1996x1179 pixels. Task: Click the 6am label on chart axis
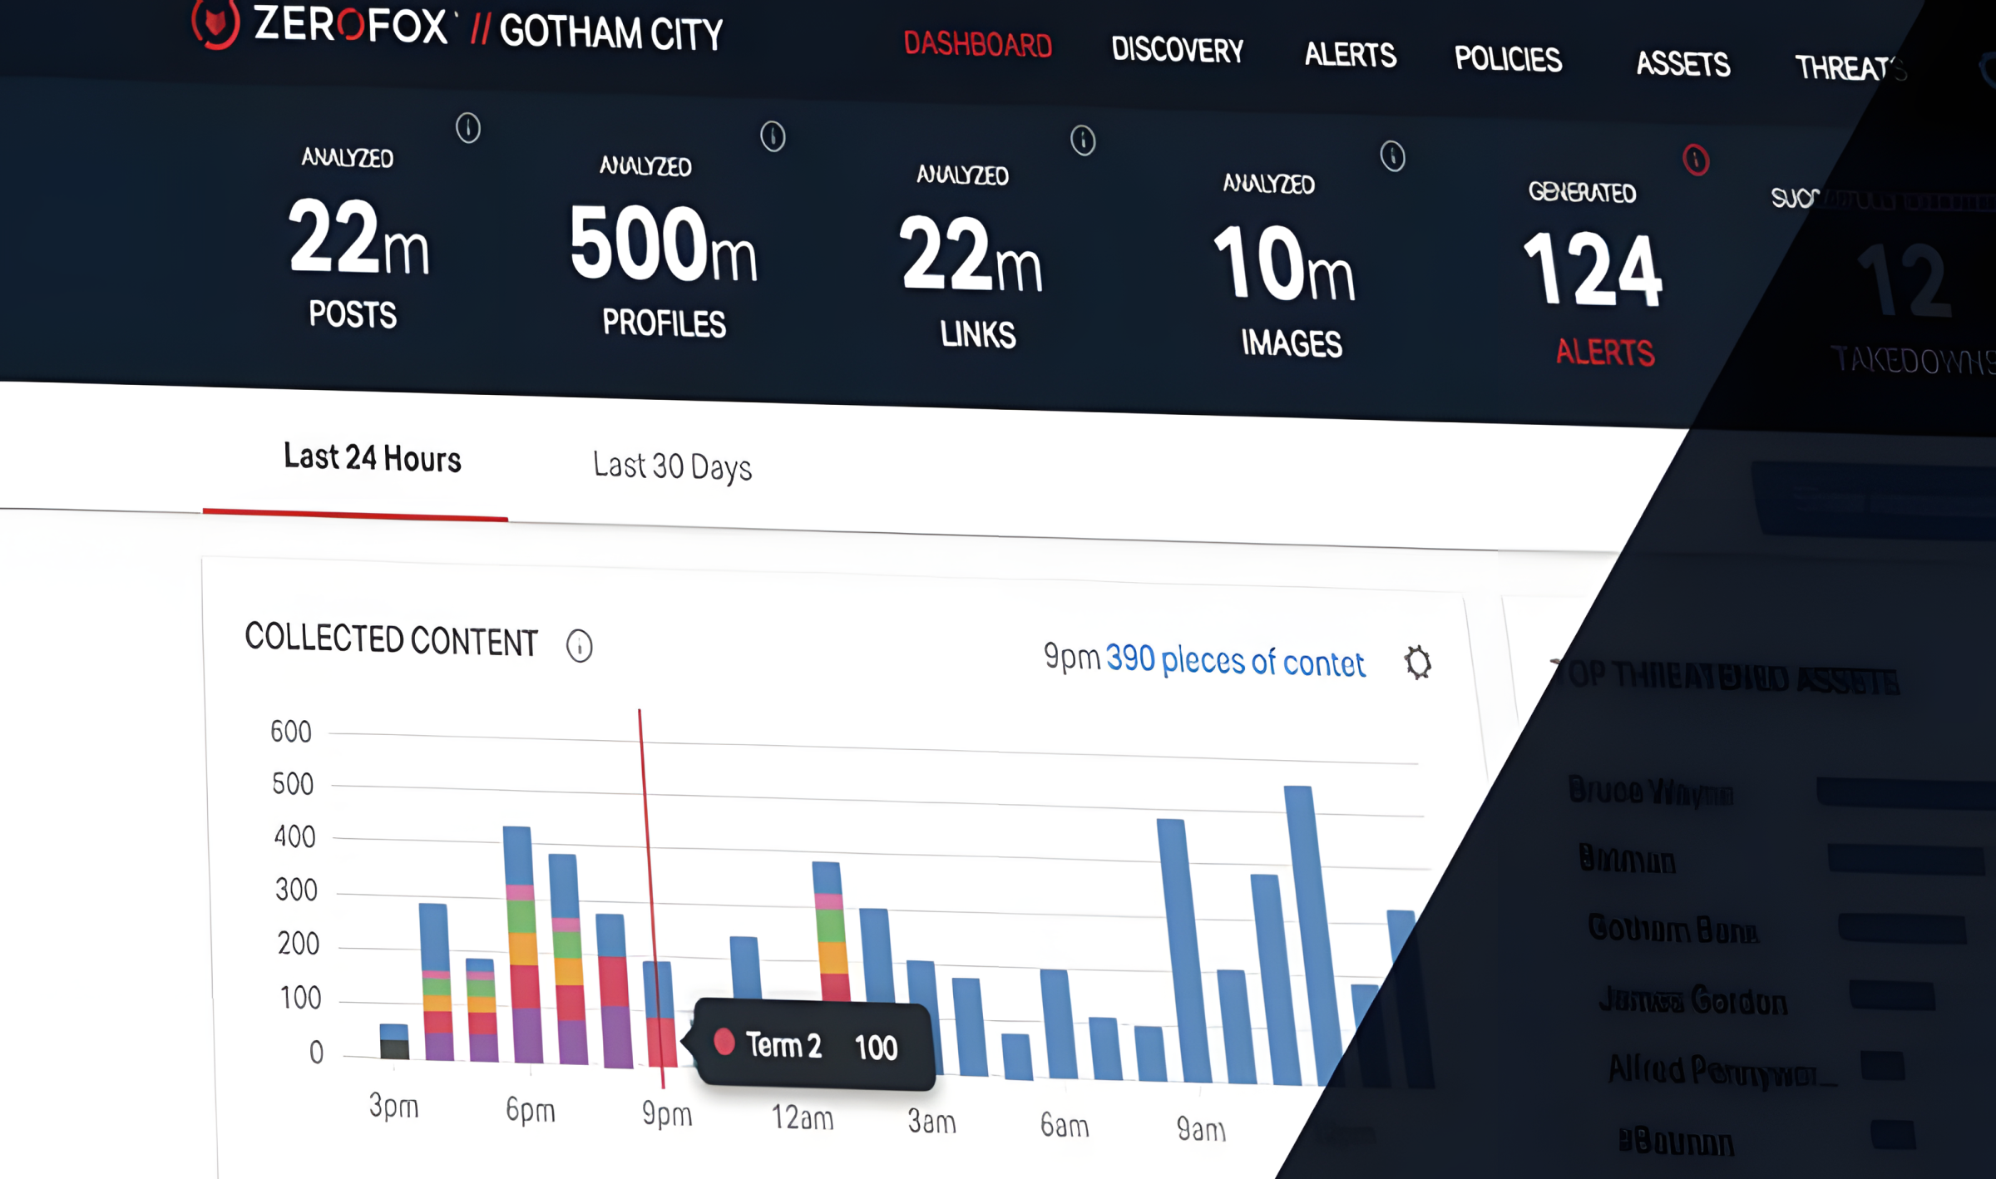1065,1126
